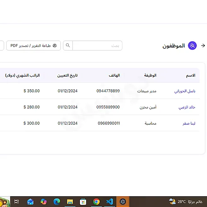
Task: Click the search magnifier icon
Action: coord(68,46)
